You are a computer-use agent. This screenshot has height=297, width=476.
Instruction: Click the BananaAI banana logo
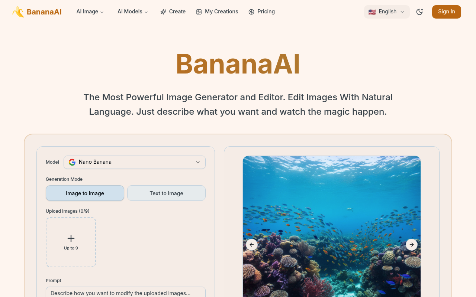pos(18,12)
